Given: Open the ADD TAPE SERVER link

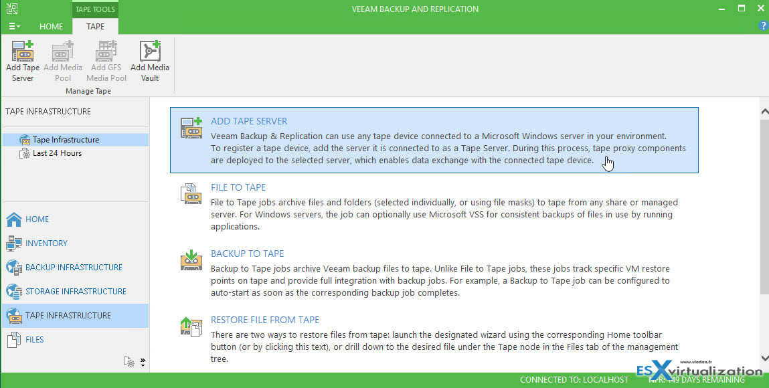Looking at the screenshot, I should pyautogui.click(x=249, y=121).
